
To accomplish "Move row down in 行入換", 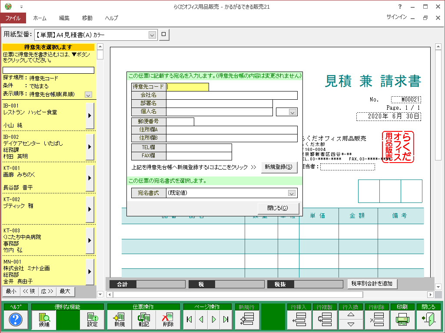I will coord(351,324).
